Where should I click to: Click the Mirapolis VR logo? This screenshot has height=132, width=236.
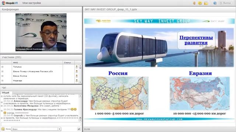click(10, 3)
